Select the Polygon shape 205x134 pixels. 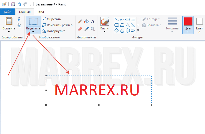[122, 25]
